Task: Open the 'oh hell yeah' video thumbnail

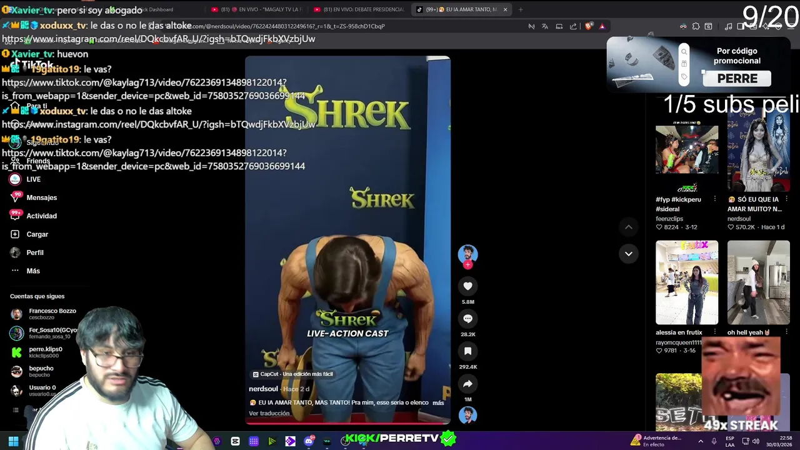Action: pyautogui.click(x=758, y=282)
